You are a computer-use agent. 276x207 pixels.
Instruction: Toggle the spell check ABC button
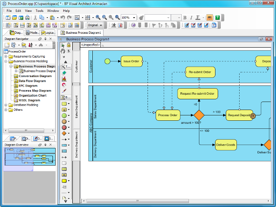click(x=210, y=17)
